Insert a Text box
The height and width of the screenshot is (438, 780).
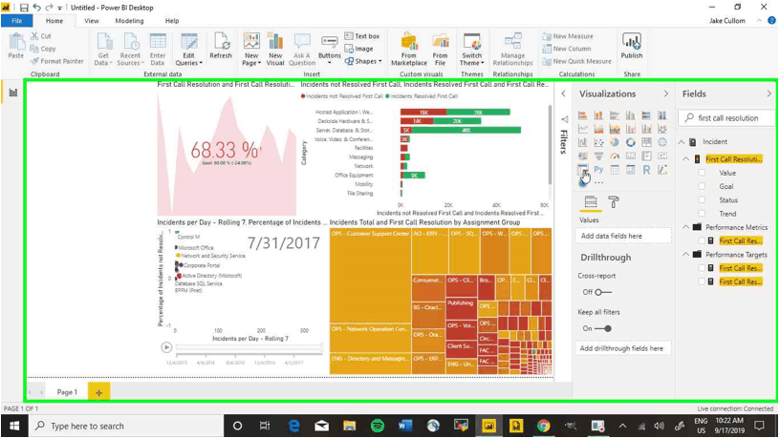tap(362, 36)
